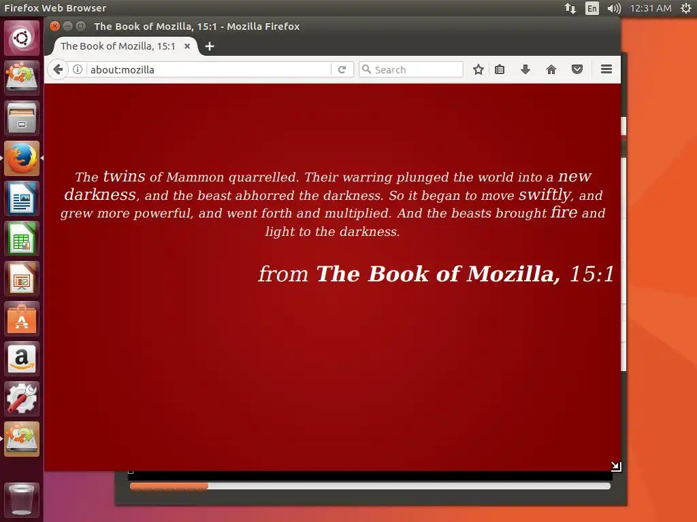Bookmark this page with the star icon

(479, 69)
